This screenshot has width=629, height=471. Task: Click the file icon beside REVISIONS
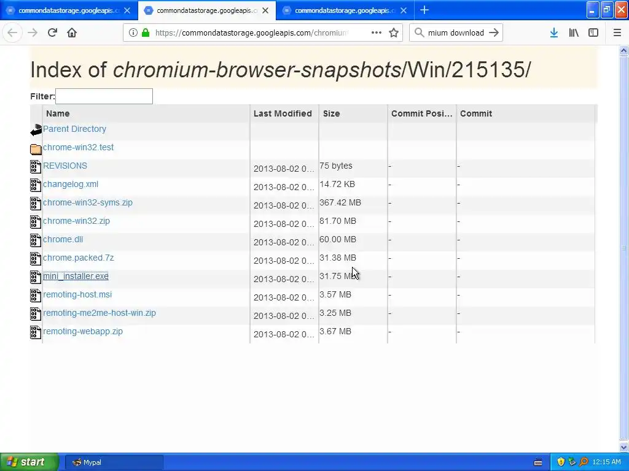36,167
